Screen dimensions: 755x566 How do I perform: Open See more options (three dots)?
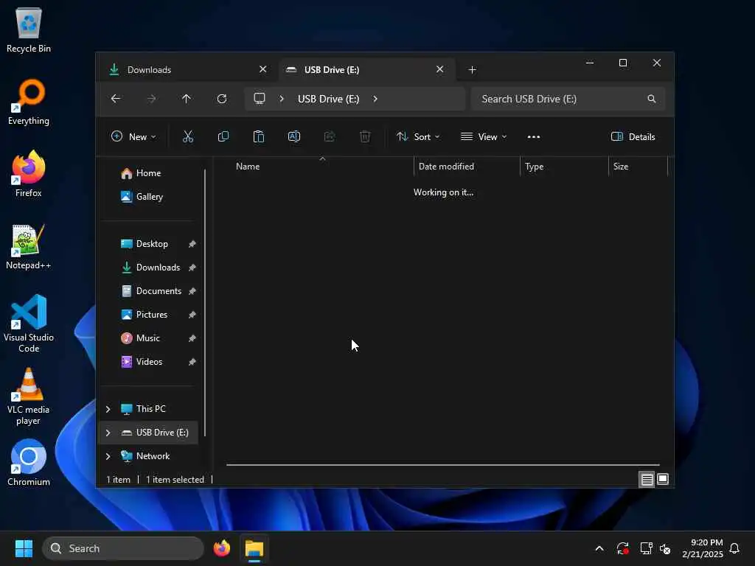click(x=534, y=136)
